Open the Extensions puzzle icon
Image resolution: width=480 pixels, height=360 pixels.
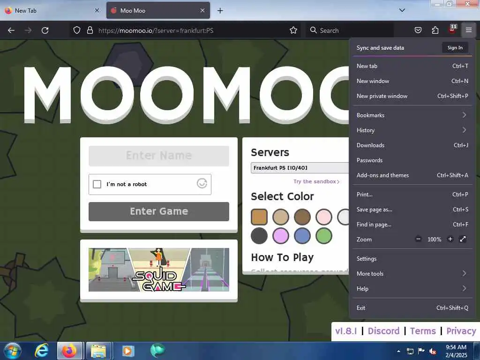coord(435,30)
